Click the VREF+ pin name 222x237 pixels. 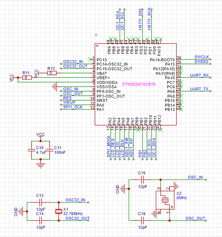[103, 78]
